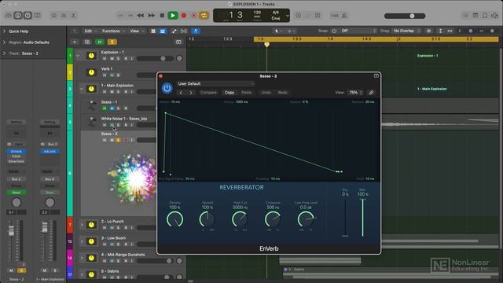
Task: Toggle the green global Hide button
Action: click(100, 42)
